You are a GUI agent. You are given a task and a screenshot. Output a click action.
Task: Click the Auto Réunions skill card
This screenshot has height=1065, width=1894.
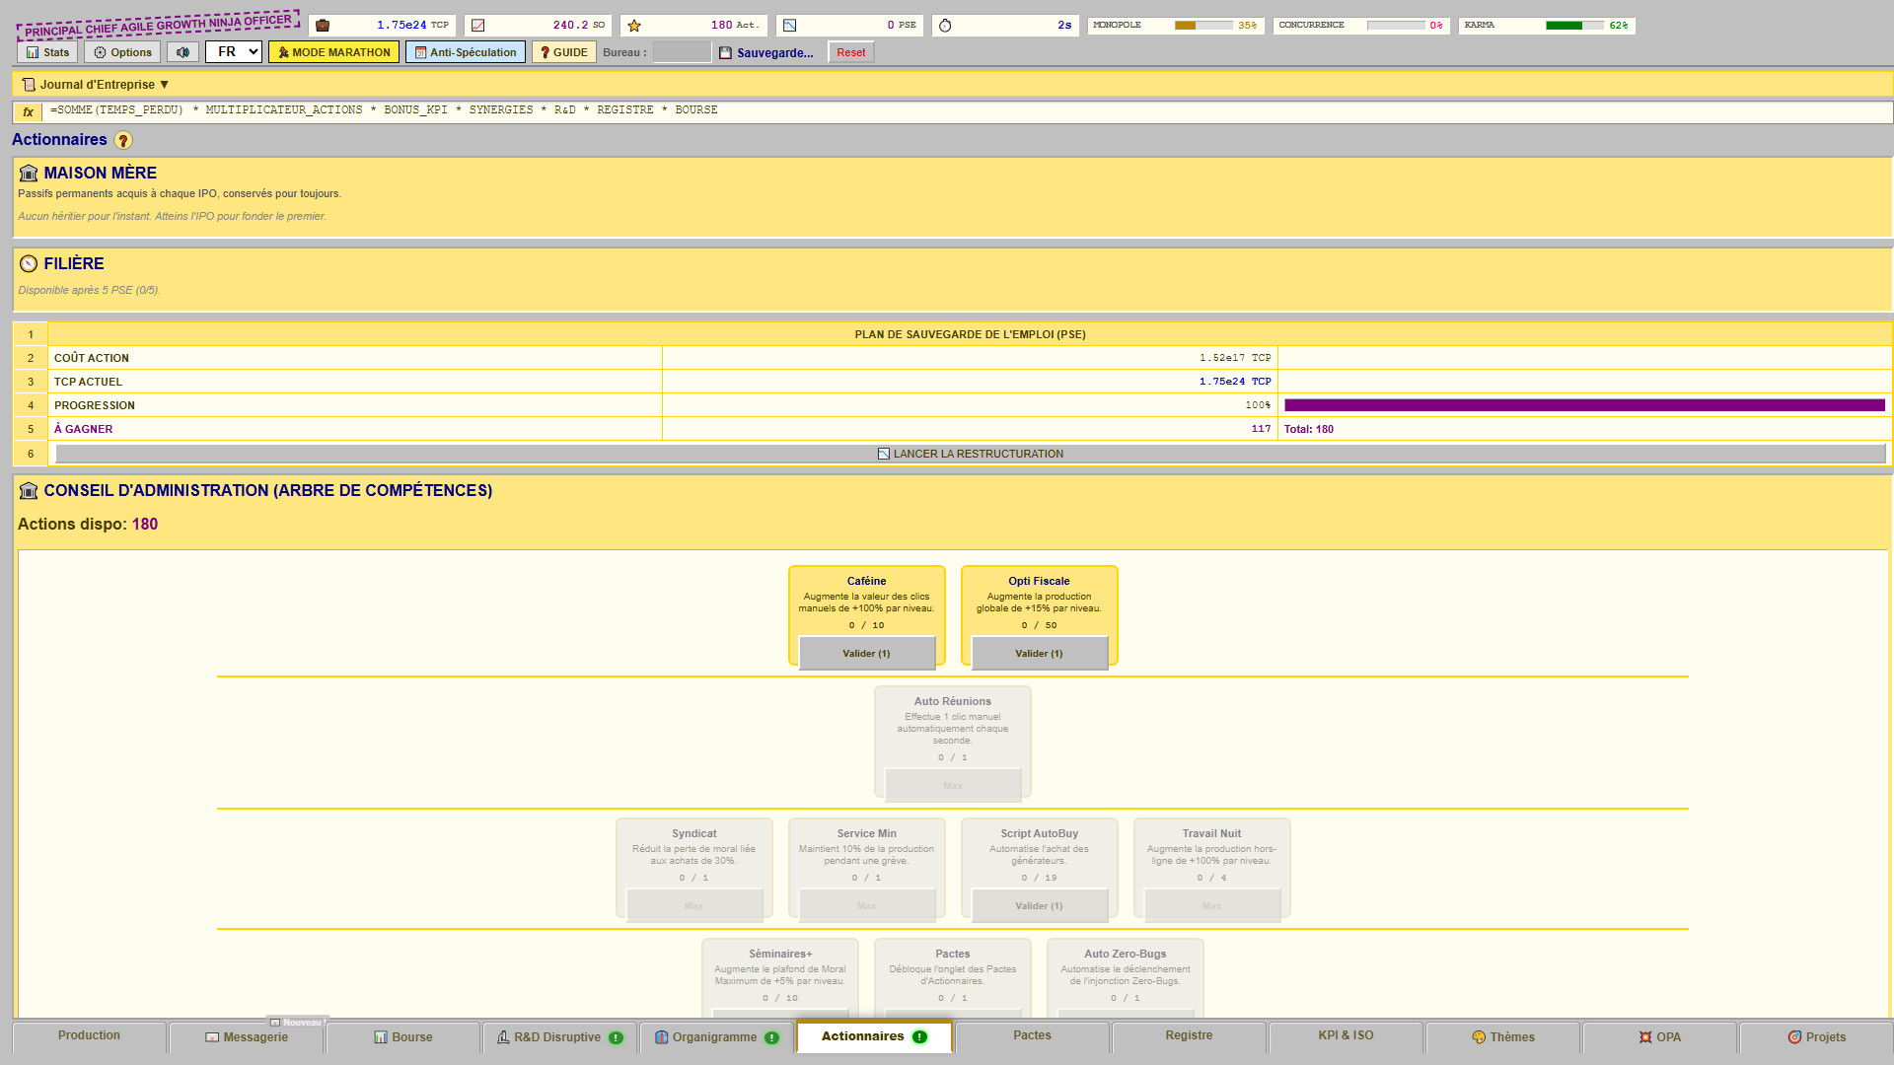(x=953, y=742)
